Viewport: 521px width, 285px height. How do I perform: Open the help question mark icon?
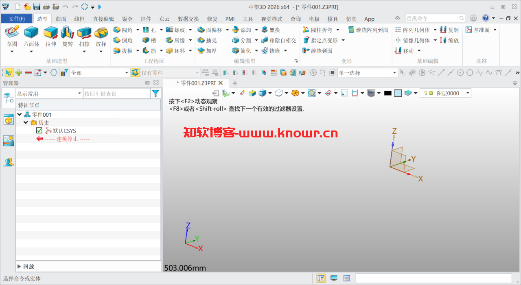pyautogui.click(x=486, y=18)
